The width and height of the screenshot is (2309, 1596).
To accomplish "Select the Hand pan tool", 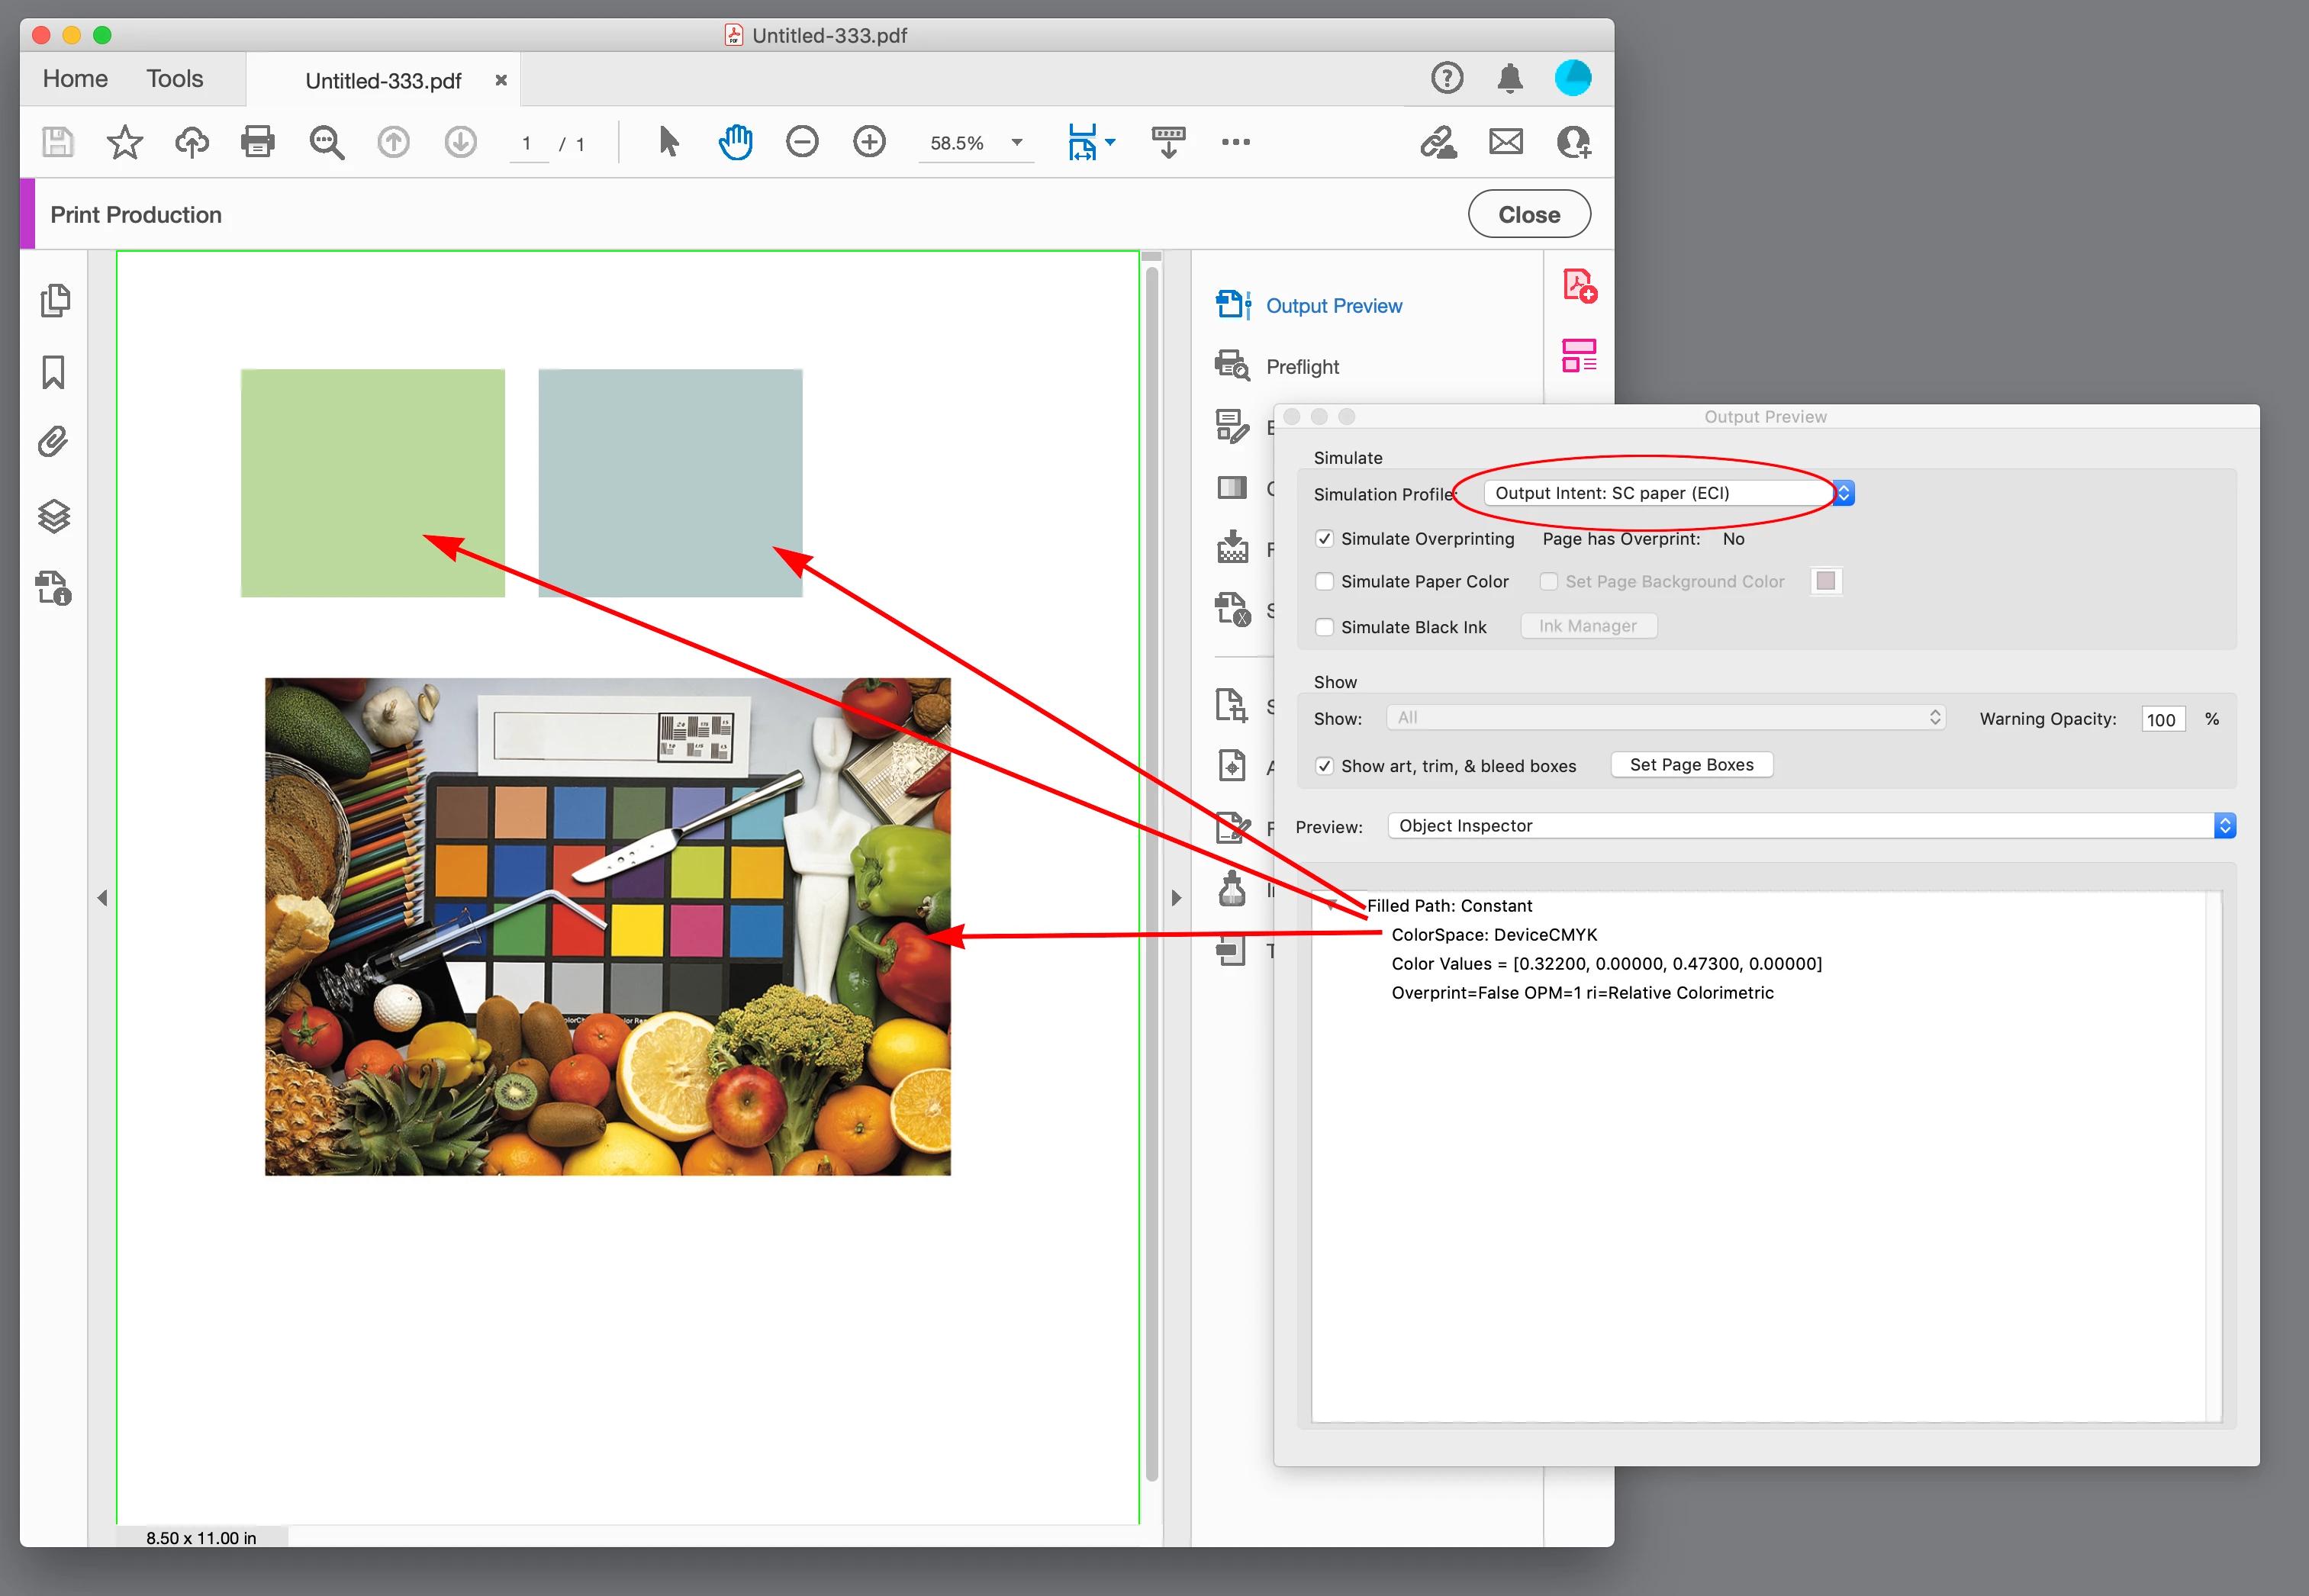I will (x=735, y=142).
